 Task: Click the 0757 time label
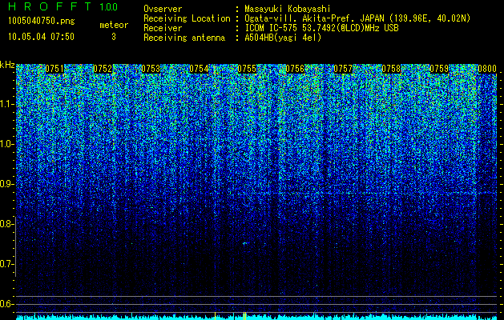pyautogui.click(x=343, y=69)
